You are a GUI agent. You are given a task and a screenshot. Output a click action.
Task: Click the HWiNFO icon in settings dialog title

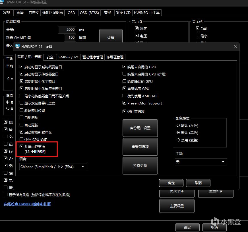[17, 46]
